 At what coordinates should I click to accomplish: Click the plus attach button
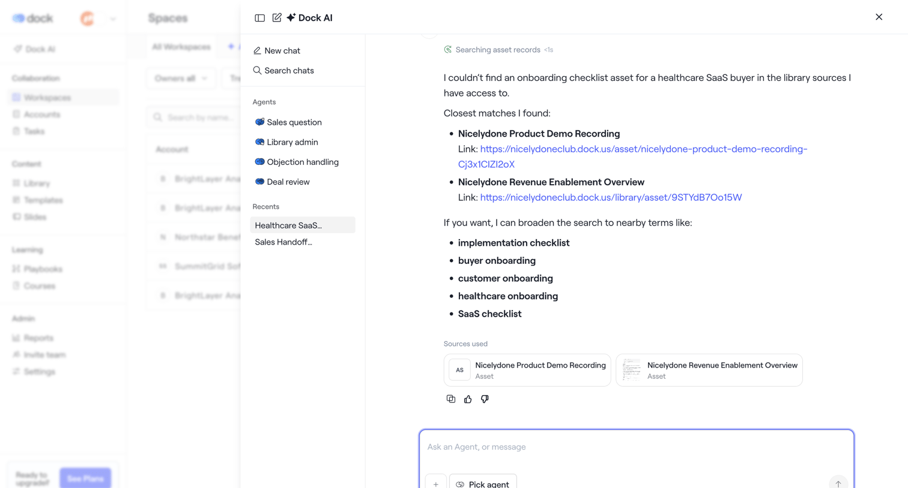[436, 484]
